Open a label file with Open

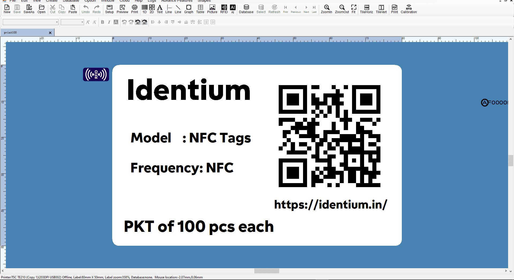pyautogui.click(x=41, y=9)
